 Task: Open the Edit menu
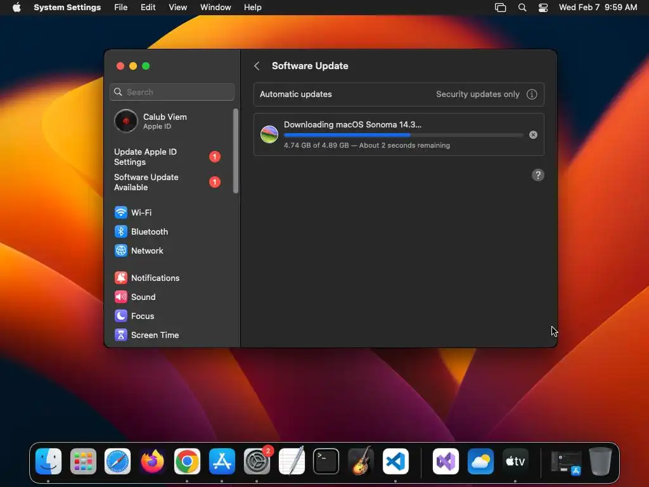(148, 8)
